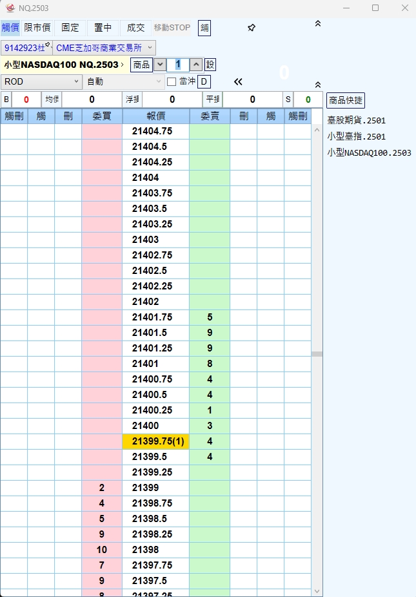The image size is (416, 597).
Task: Enable the 當沖 checkbox
Action: click(x=172, y=82)
